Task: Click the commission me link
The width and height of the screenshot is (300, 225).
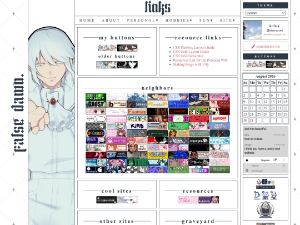Action: pos(268,46)
